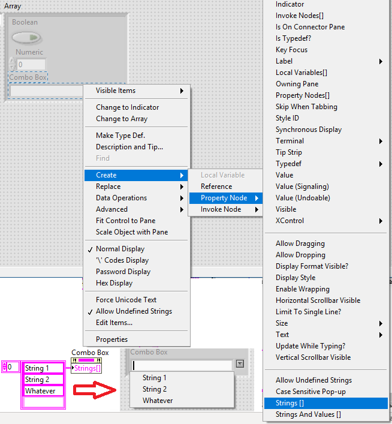Expand the Create submenu

coord(136,175)
